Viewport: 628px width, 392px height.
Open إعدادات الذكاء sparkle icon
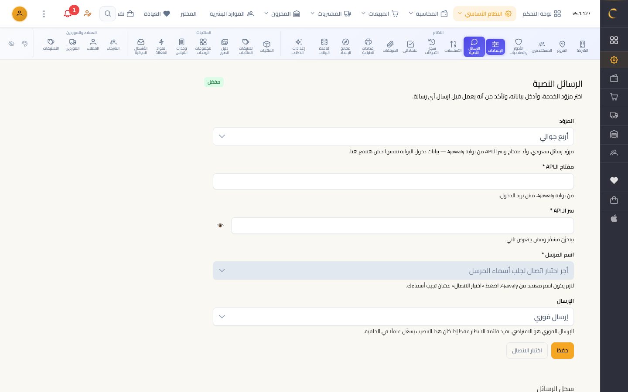pyautogui.click(x=299, y=47)
